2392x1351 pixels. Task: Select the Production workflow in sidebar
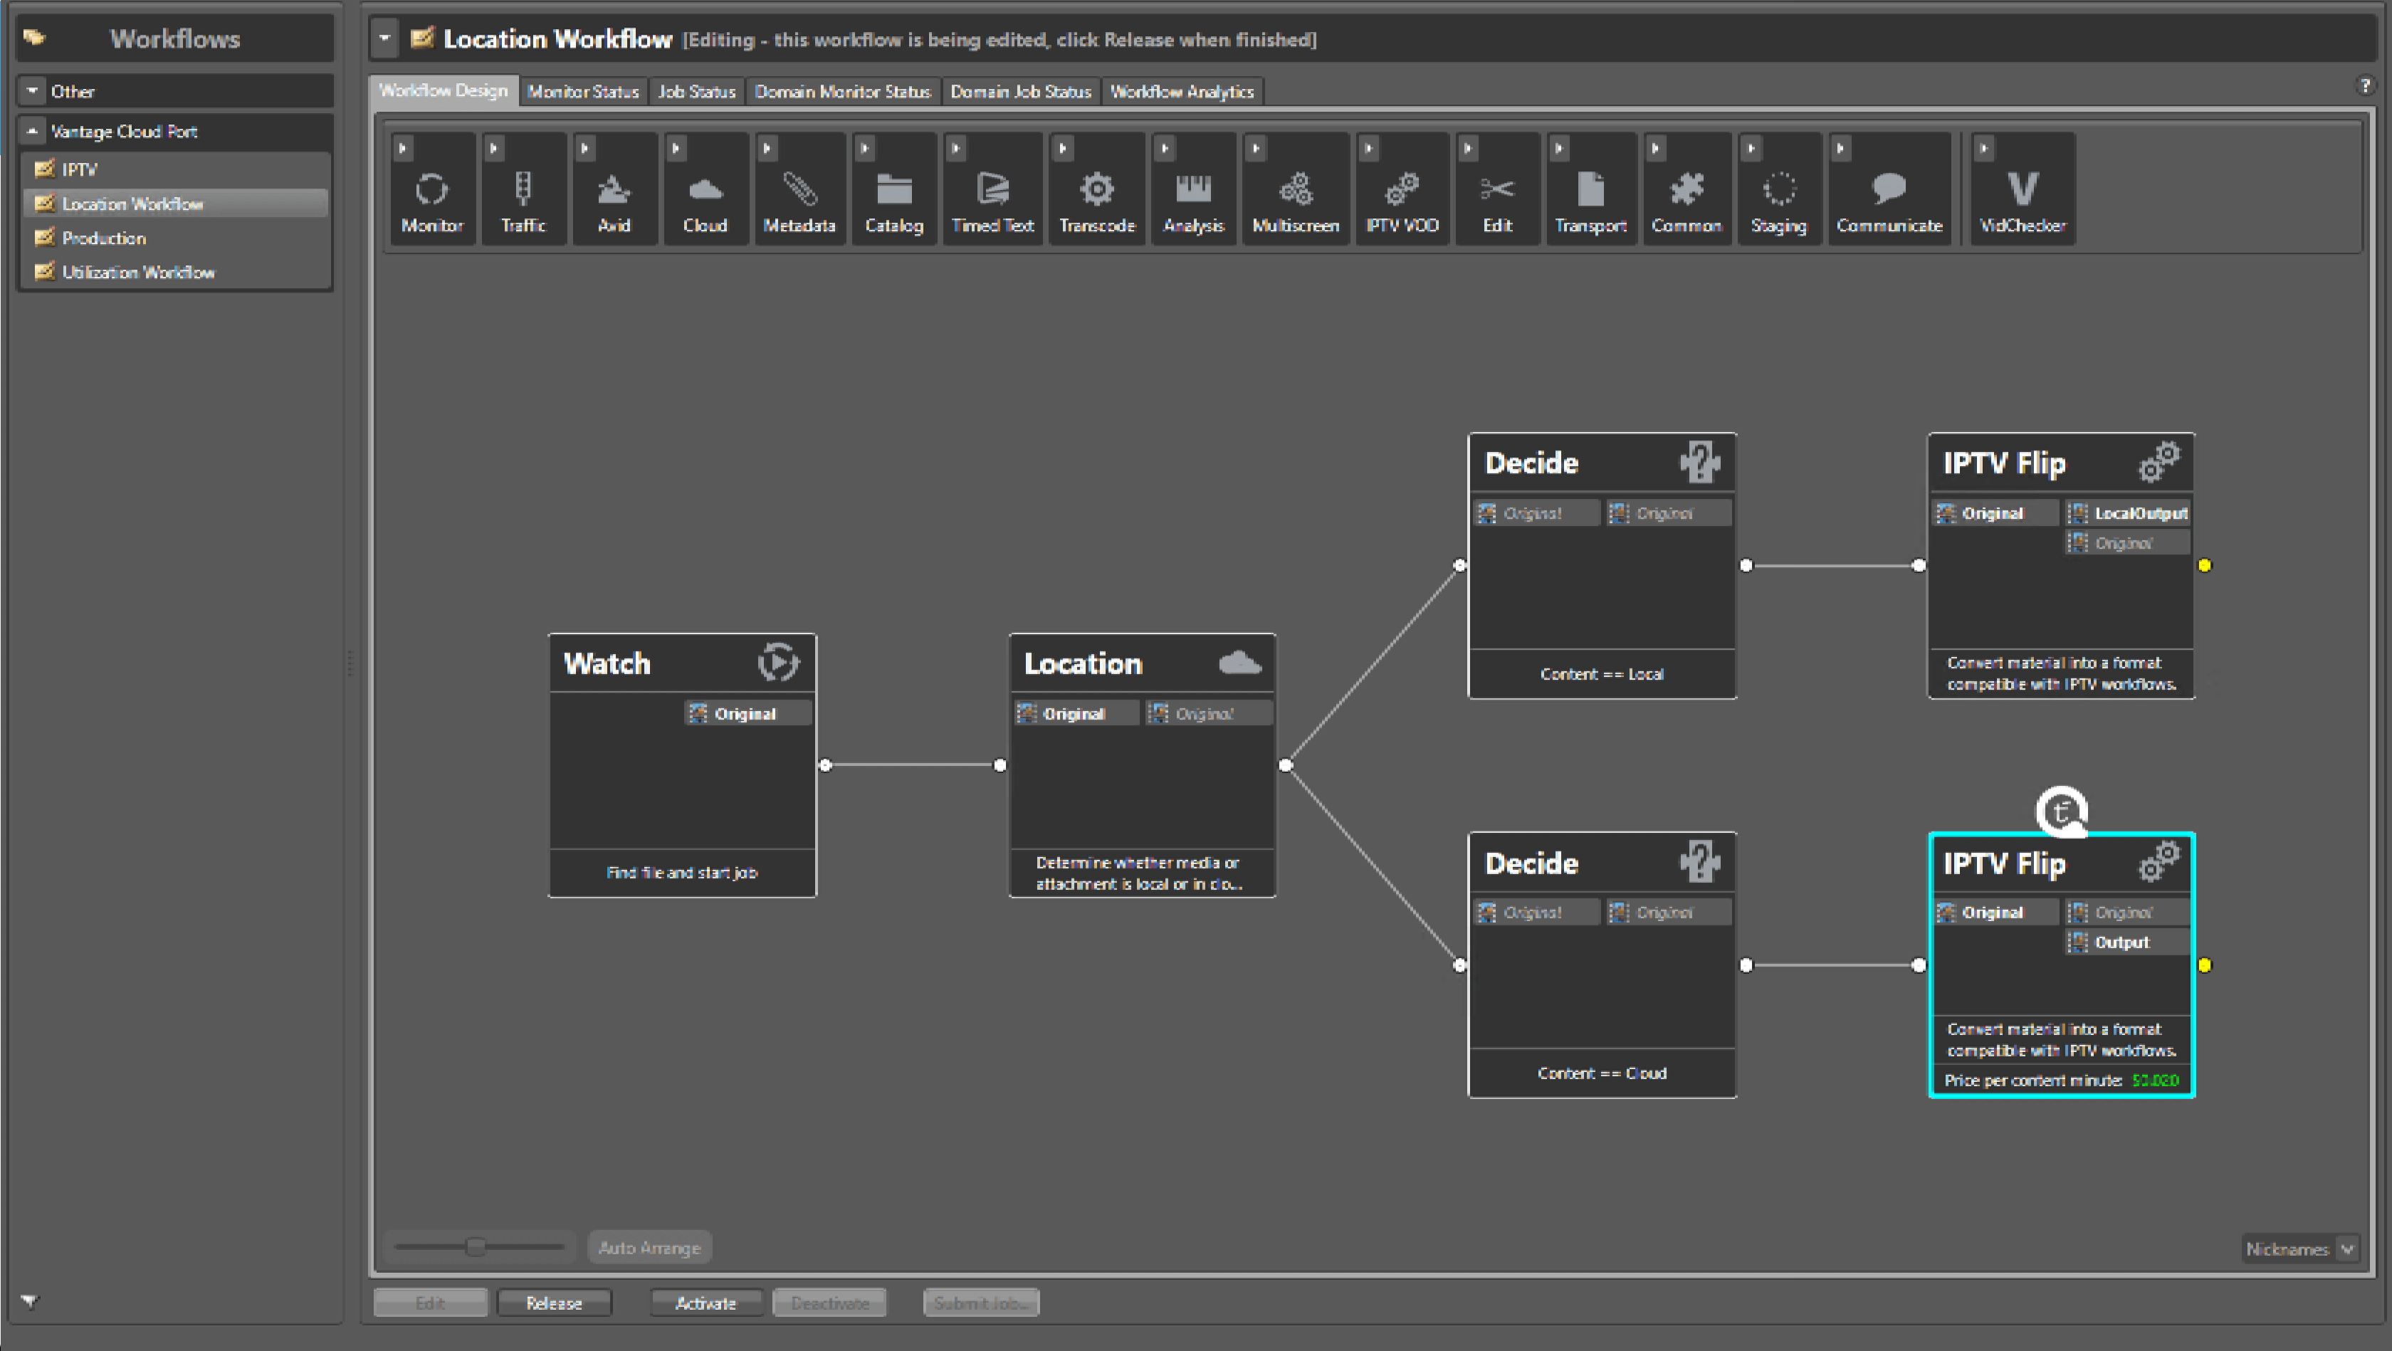click(x=174, y=238)
